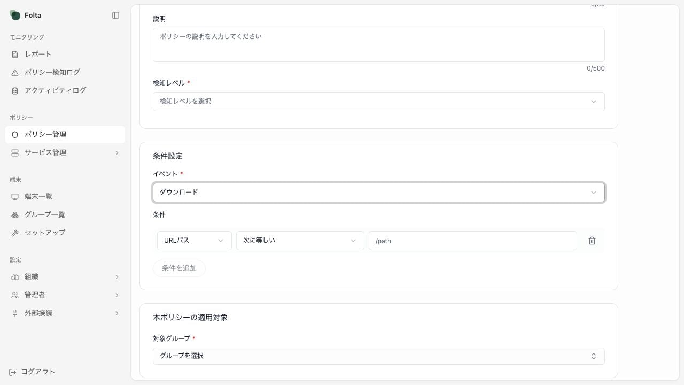Open 端末一覧 page
The height and width of the screenshot is (385, 684).
(65, 197)
